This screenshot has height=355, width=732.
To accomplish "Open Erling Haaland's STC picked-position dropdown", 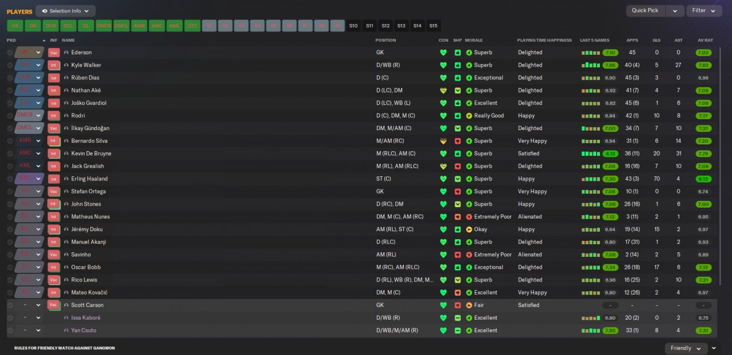I will 30,179.
